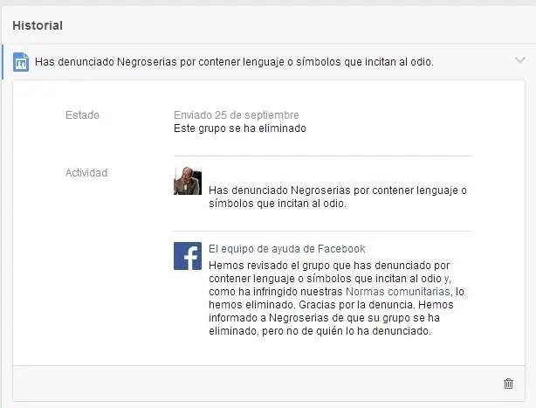Click Facebook team's response paragraph

[336, 298]
